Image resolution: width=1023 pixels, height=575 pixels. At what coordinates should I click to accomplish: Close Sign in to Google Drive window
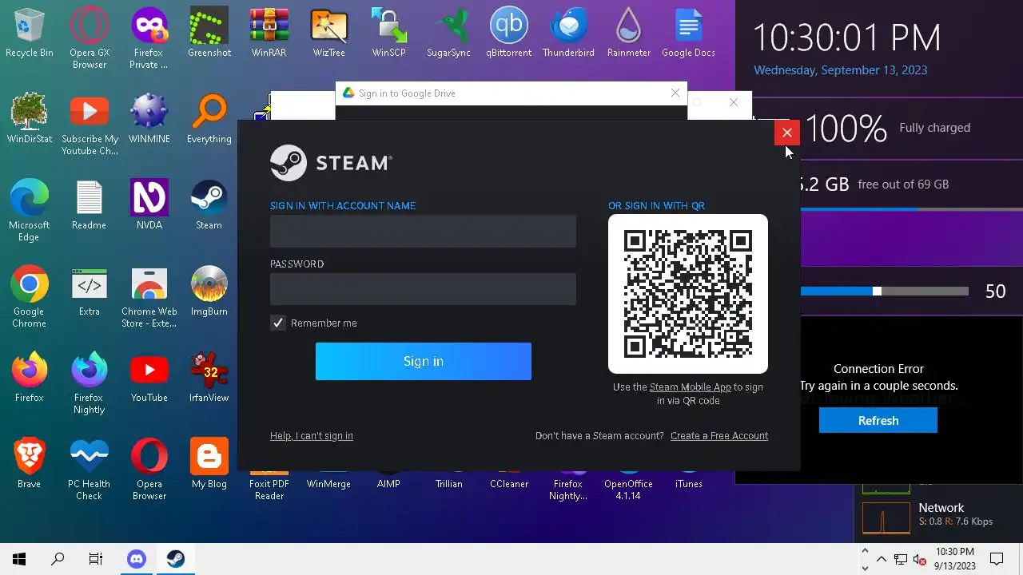coord(675,93)
